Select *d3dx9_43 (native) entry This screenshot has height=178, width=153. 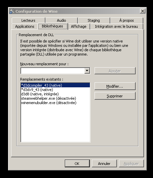(55, 90)
